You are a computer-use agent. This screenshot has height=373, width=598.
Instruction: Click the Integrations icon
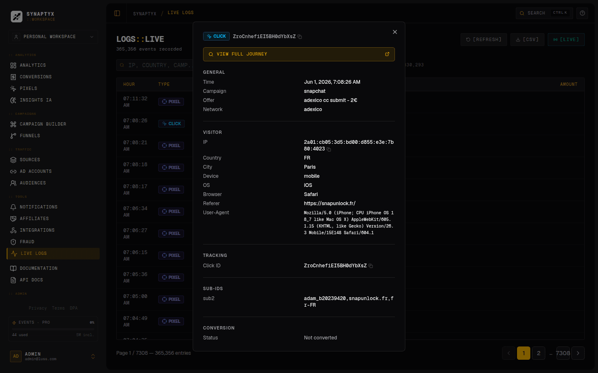13,230
